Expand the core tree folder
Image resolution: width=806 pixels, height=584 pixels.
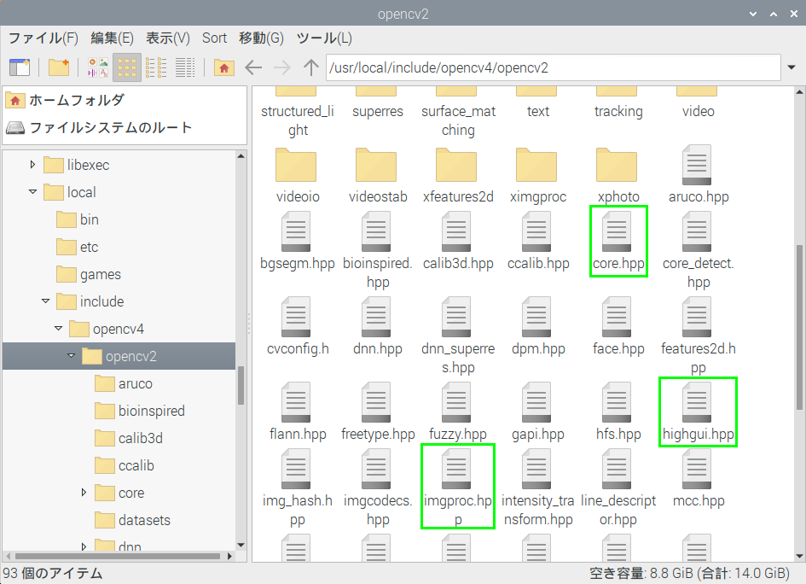point(84,493)
